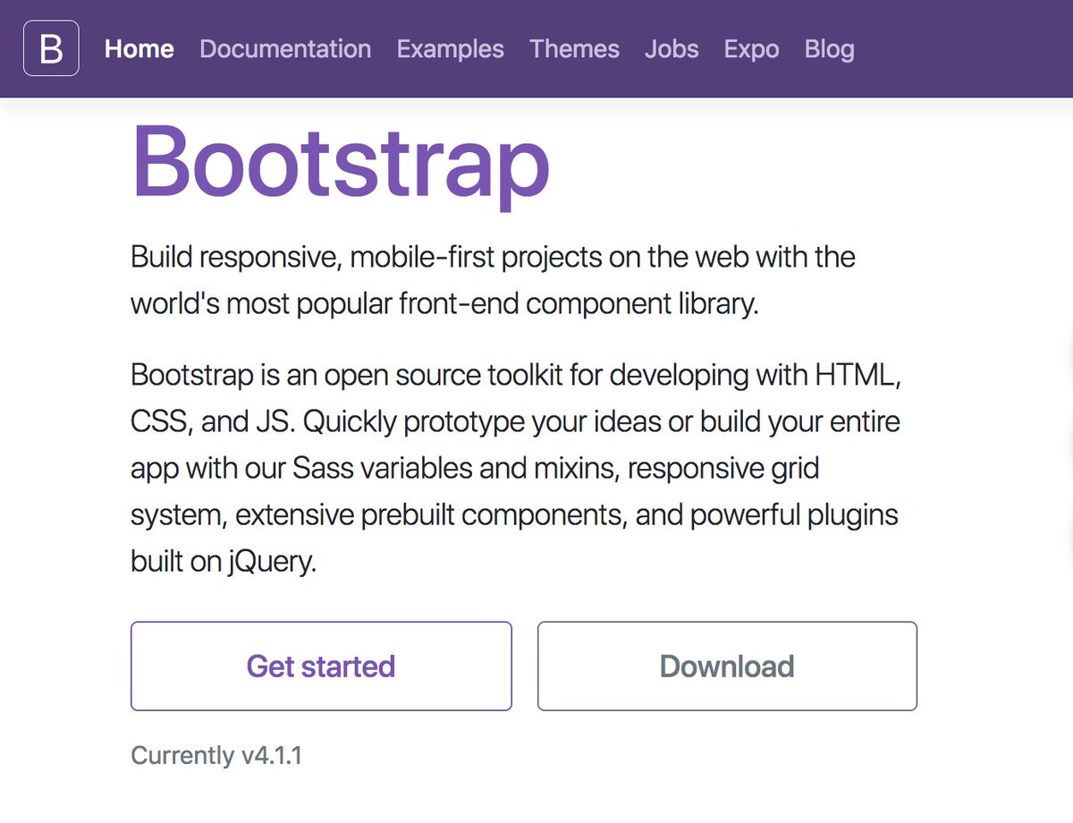Screen dimensions: 1073x823
Task: Open the Home nav link
Action: coord(139,48)
